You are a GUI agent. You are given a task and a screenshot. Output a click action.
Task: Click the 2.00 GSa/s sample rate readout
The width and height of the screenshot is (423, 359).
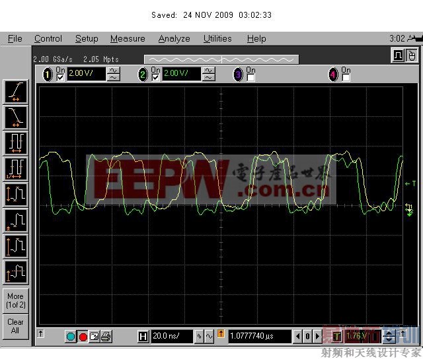coord(53,59)
